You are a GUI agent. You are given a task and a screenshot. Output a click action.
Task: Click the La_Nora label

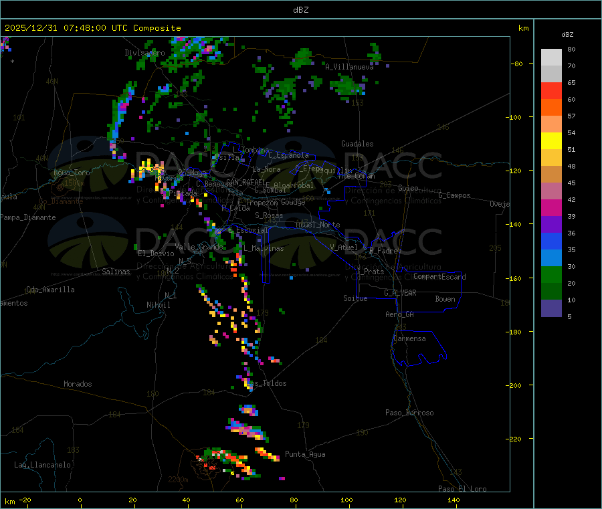tap(266, 169)
